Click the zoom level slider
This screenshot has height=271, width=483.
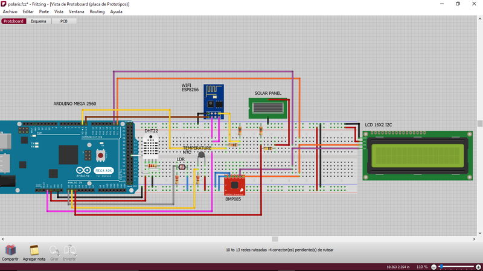tap(459, 266)
